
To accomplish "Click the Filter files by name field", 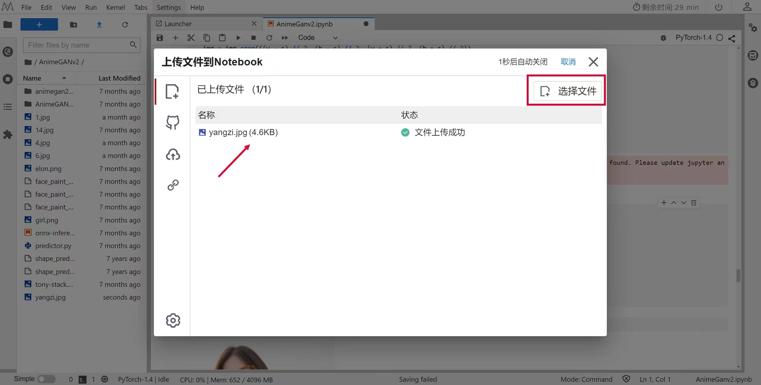I will click(81, 45).
